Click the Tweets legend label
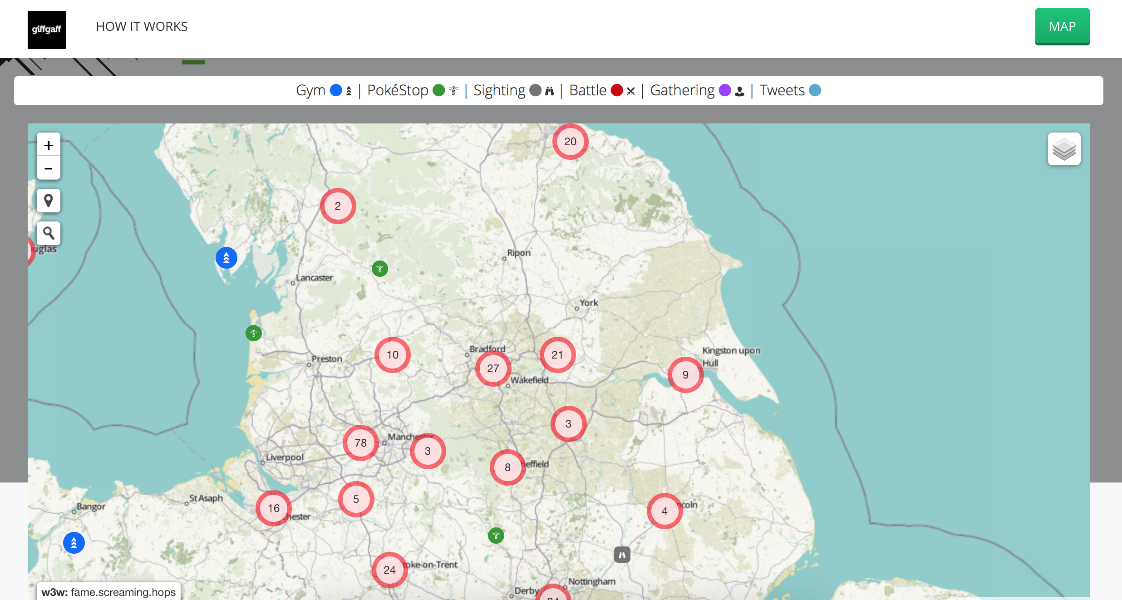Screen dimensions: 1122x600 pos(782,90)
